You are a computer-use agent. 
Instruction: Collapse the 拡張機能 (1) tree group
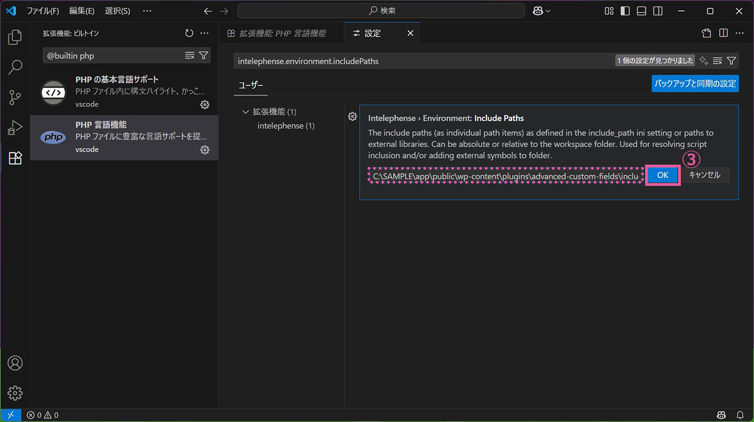click(245, 112)
